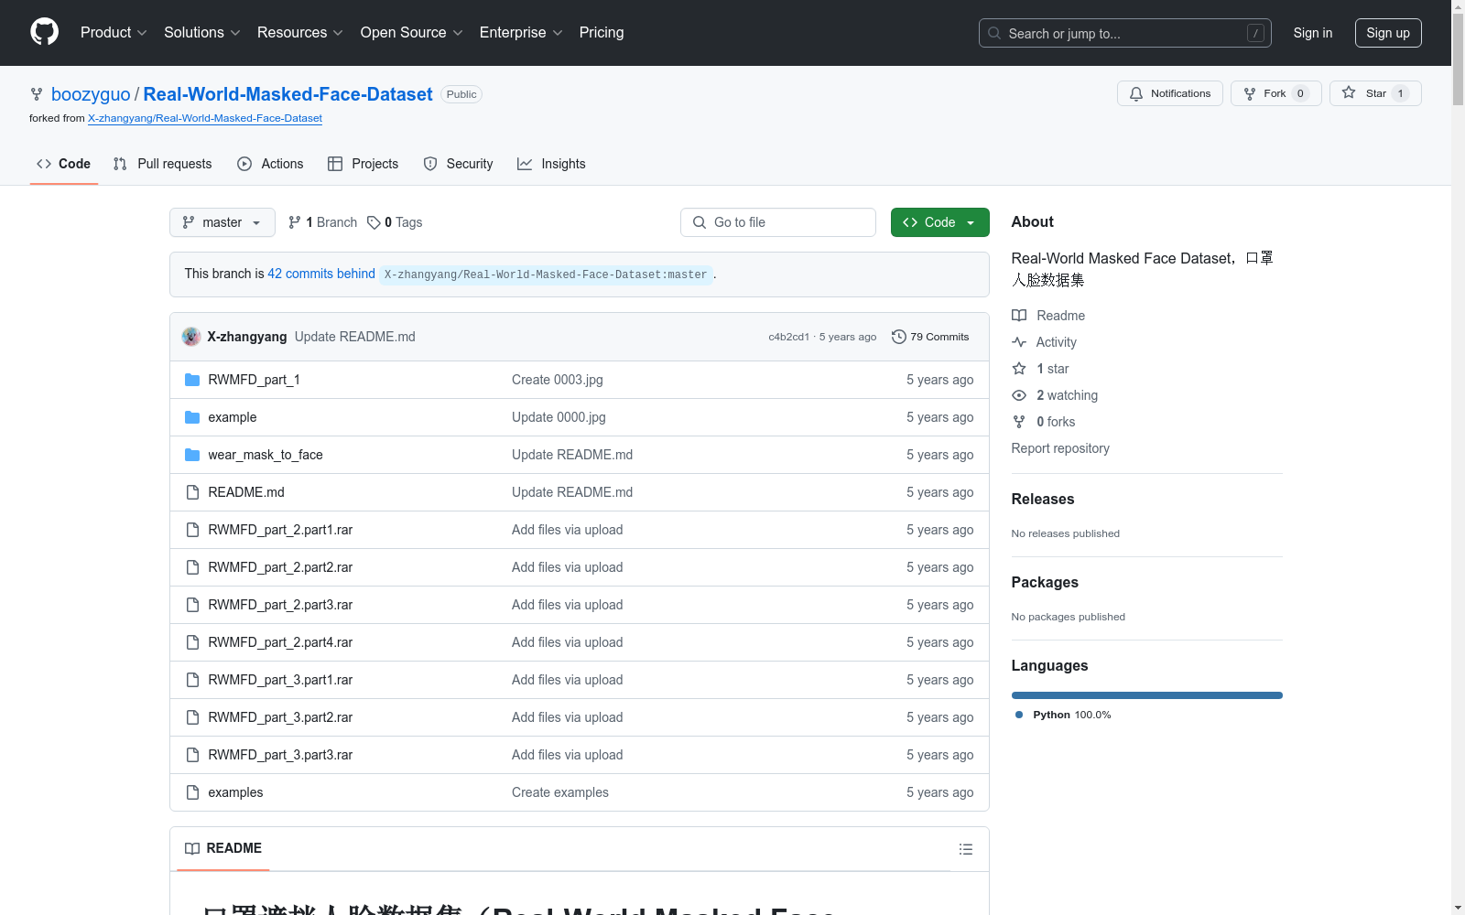Open the example folder icon
The height and width of the screenshot is (915, 1465).
pyautogui.click(x=192, y=417)
